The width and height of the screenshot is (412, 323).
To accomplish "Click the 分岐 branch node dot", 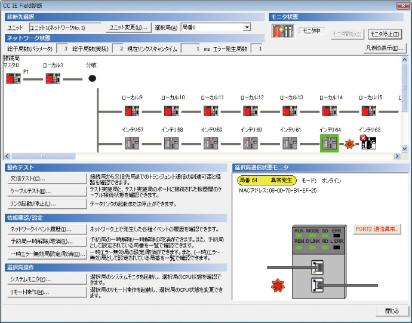I will coord(92,78).
